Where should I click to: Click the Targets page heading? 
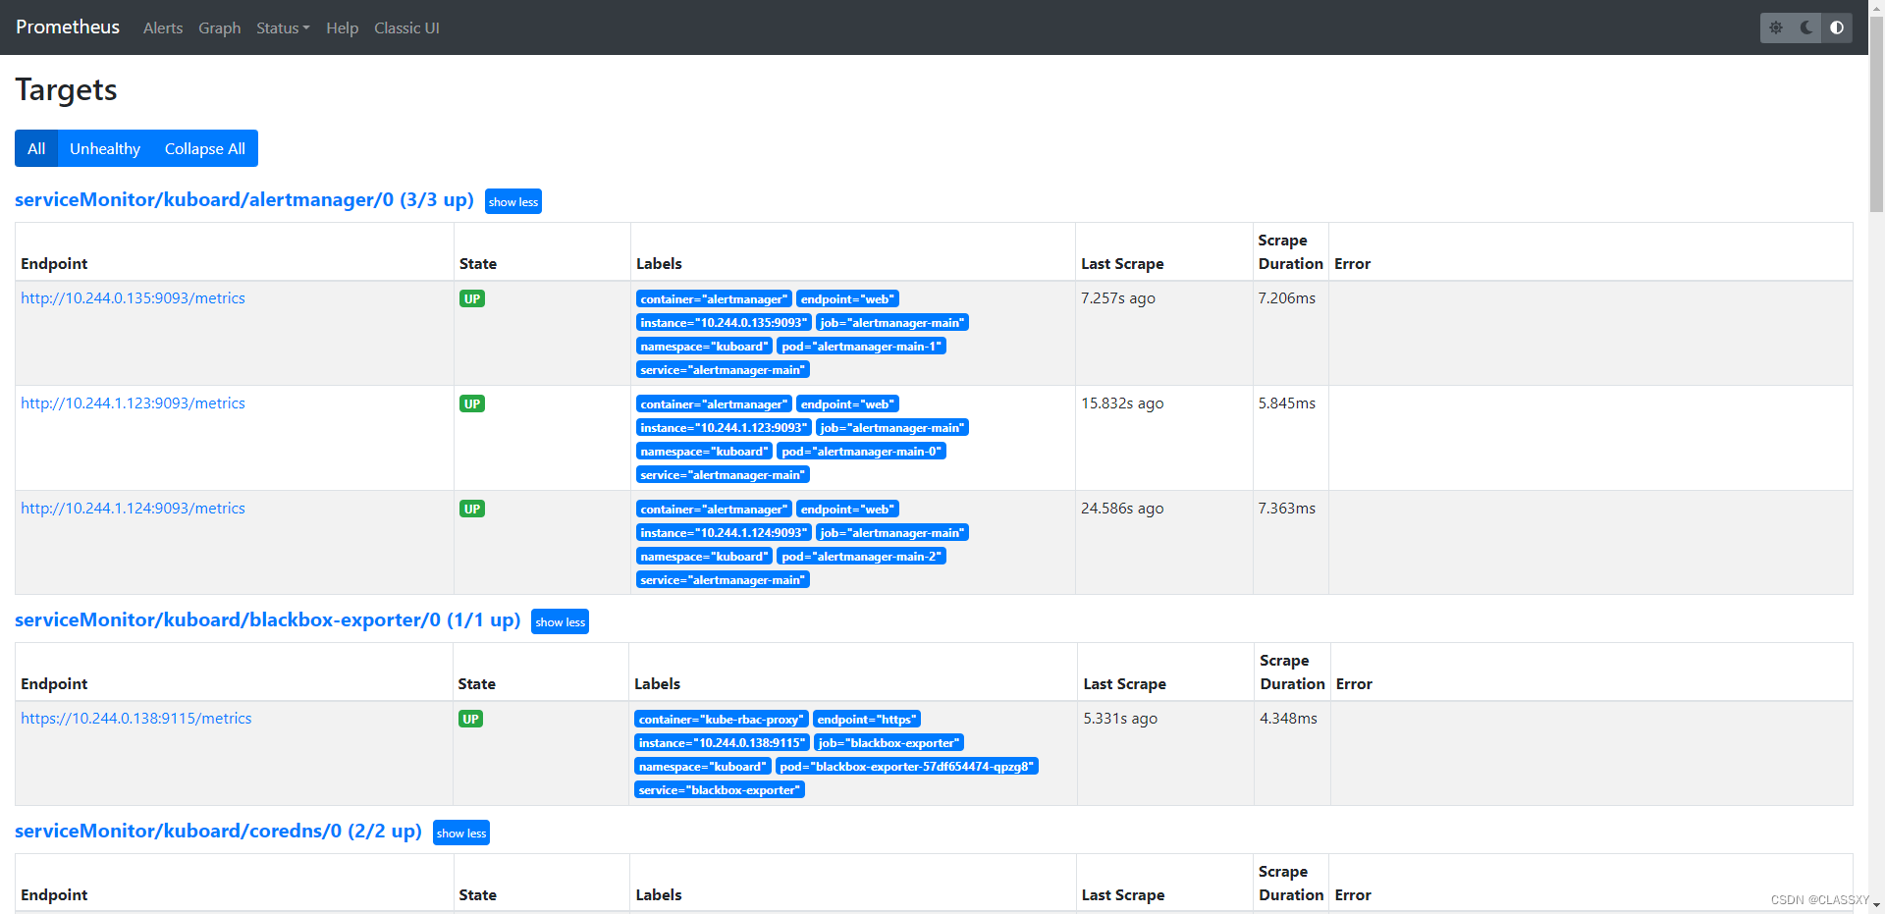66,89
